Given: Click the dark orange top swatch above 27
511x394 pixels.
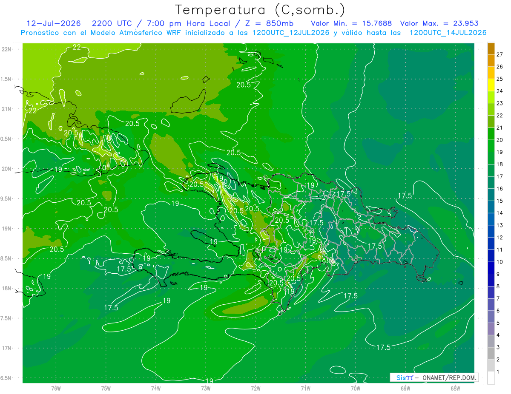Looking at the screenshot, I should click(x=491, y=48).
